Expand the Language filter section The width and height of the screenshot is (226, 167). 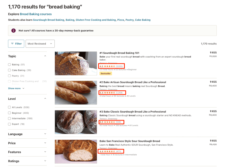point(45,134)
